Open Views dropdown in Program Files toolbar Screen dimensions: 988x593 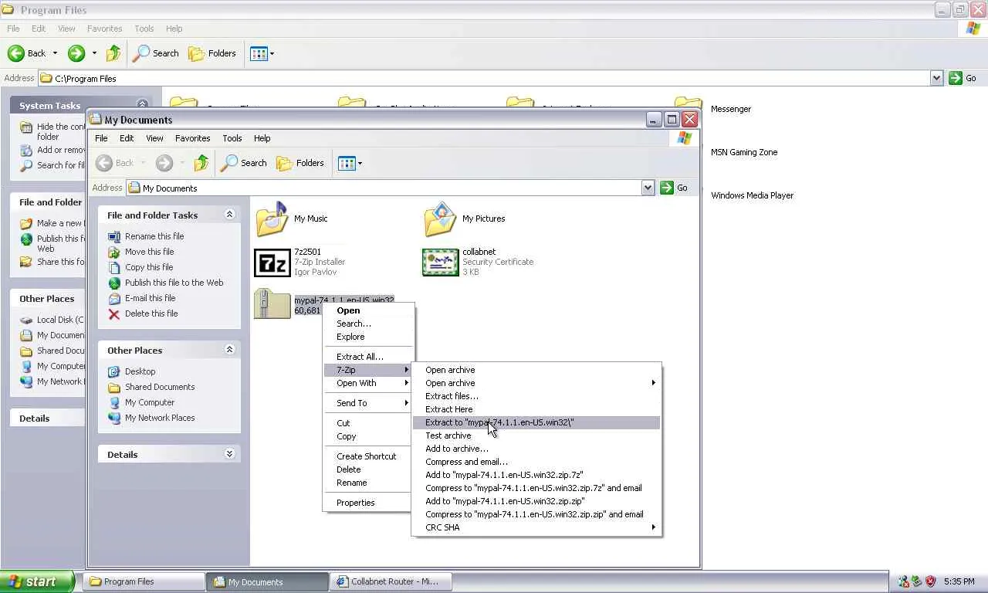[262, 53]
